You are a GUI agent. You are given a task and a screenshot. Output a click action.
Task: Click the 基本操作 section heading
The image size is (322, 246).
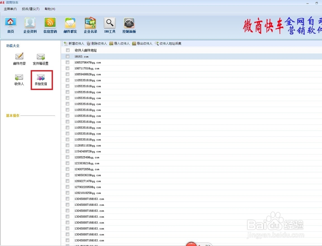coord(13,116)
